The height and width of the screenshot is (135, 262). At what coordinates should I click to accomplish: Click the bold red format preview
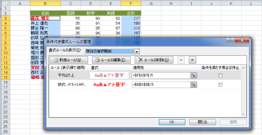point(110,85)
